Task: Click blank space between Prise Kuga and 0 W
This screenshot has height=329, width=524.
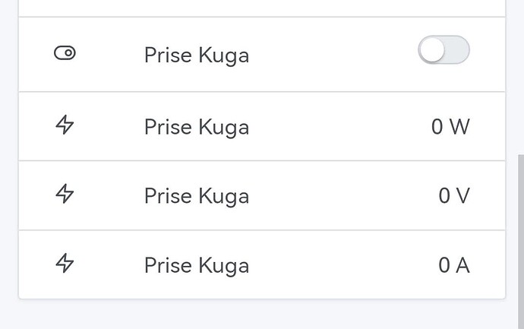Action: [x=338, y=127]
